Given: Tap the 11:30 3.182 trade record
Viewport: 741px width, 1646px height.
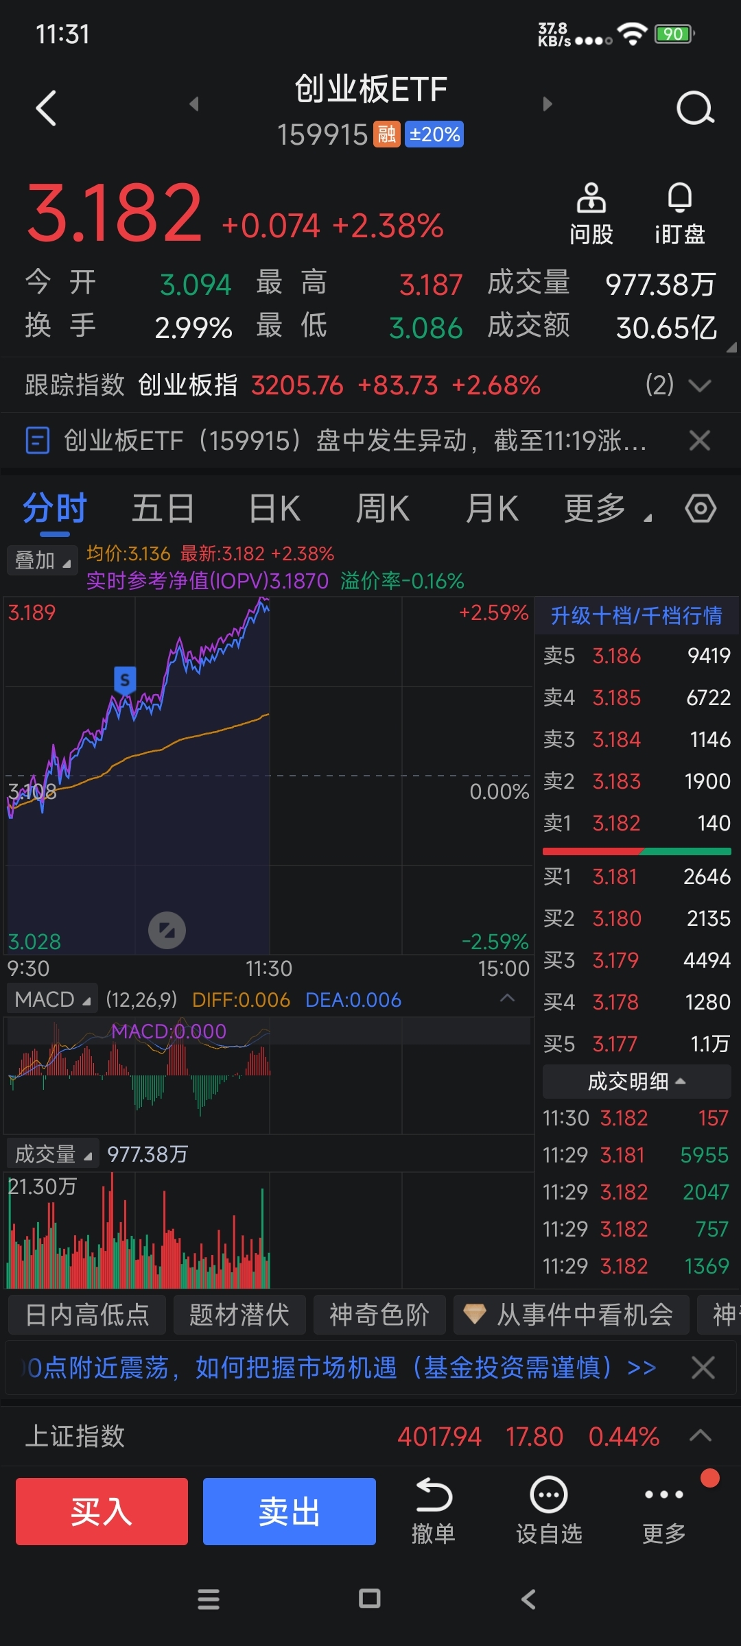Looking at the screenshot, I should [637, 1118].
